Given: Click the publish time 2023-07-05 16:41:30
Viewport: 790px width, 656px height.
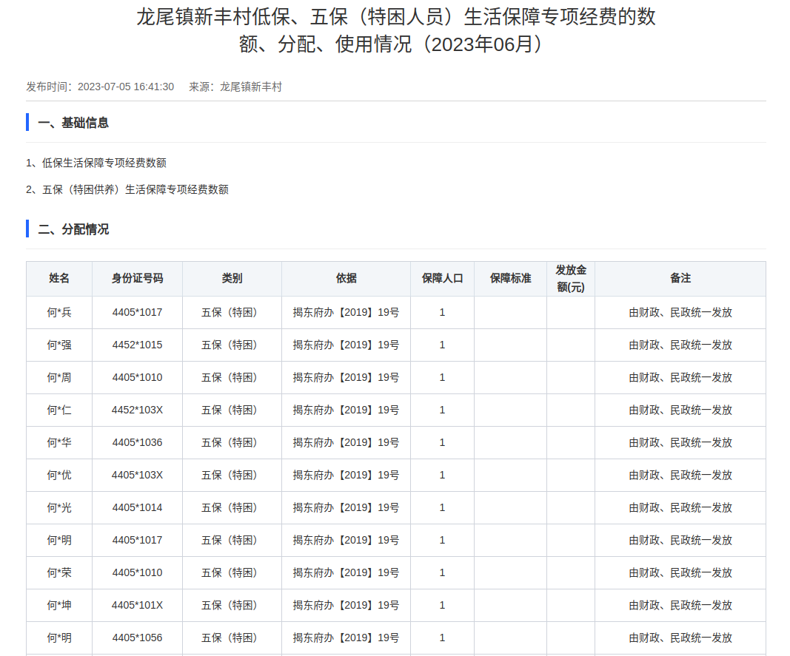Looking at the screenshot, I should click(x=125, y=87).
